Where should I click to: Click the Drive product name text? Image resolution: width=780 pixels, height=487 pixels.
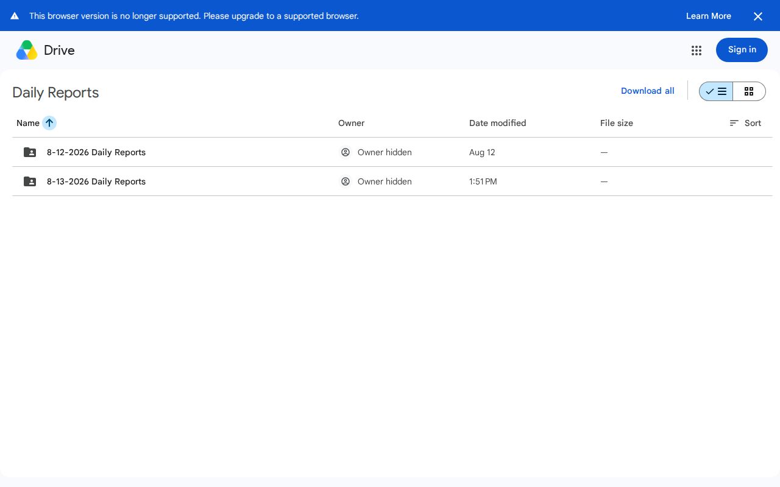click(59, 51)
